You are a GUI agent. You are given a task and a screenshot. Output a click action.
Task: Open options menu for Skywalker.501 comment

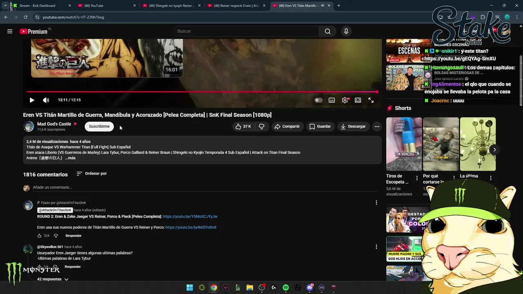376,247
